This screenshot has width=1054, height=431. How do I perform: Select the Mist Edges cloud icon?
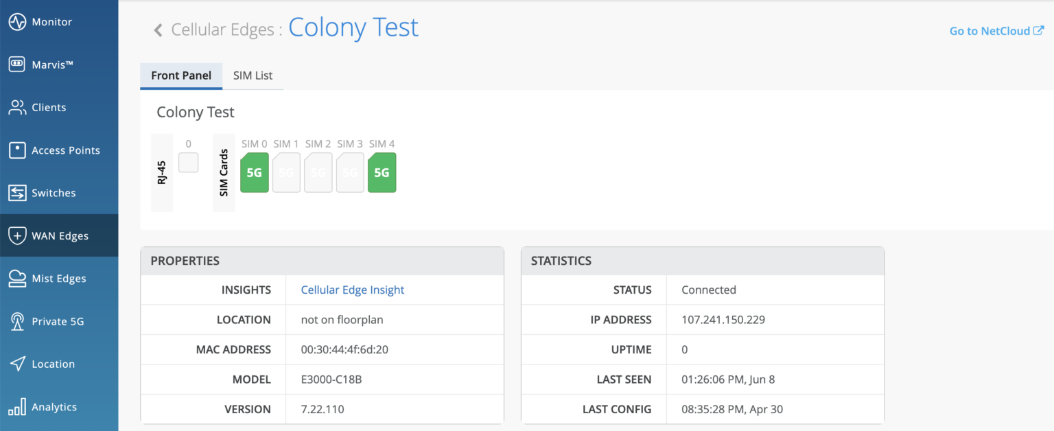point(17,279)
